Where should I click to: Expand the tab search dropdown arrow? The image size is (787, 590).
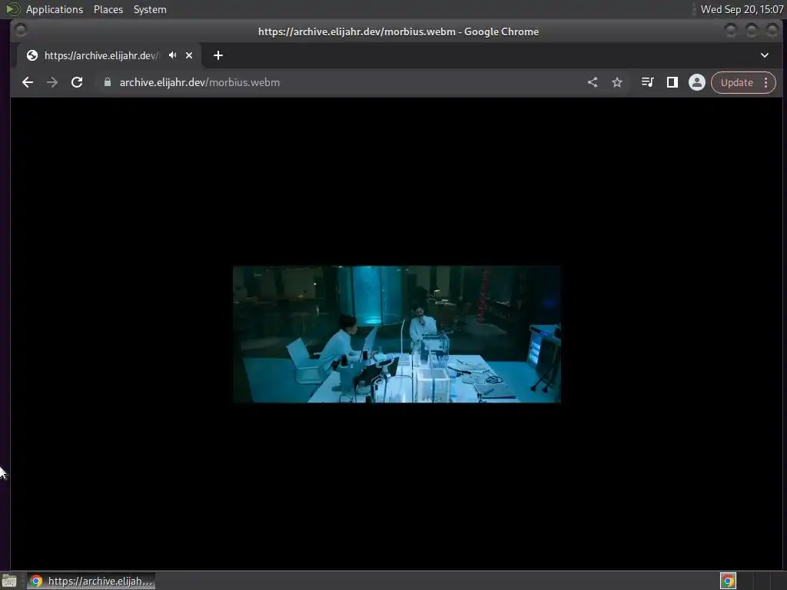765,55
